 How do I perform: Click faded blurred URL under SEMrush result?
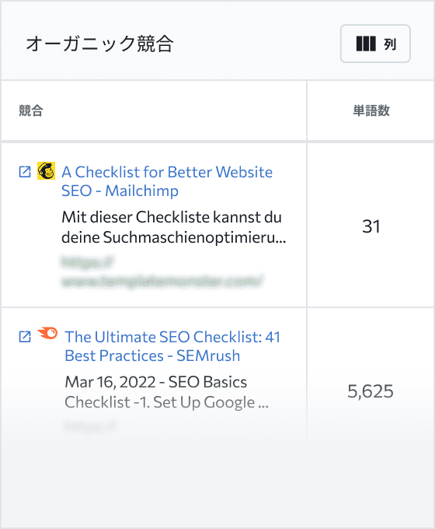[90, 427]
